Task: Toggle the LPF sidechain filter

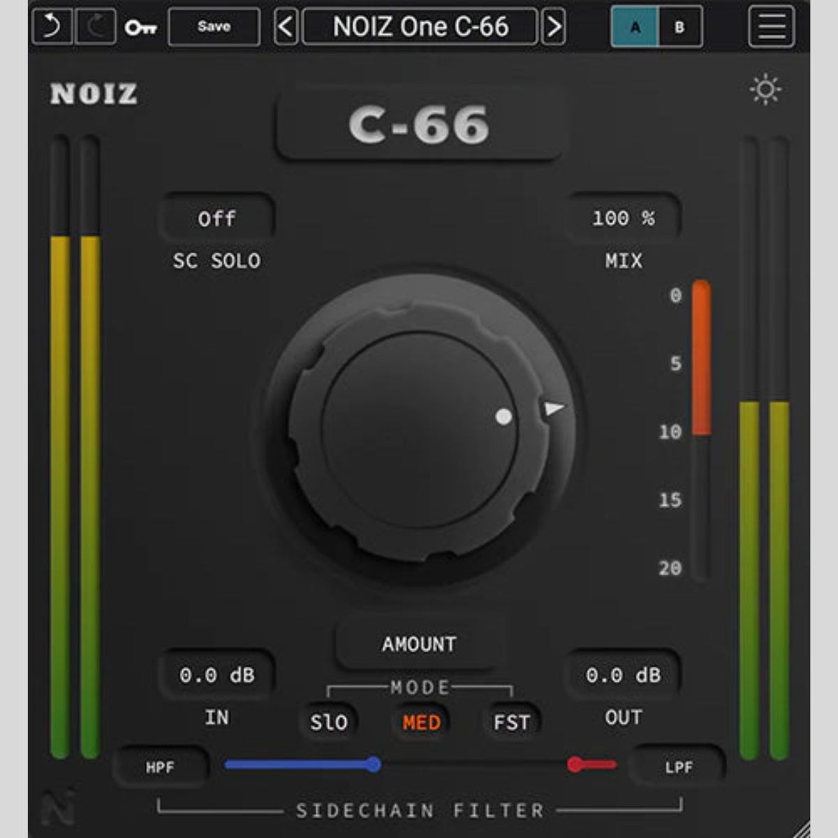Action: (x=679, y=767)
